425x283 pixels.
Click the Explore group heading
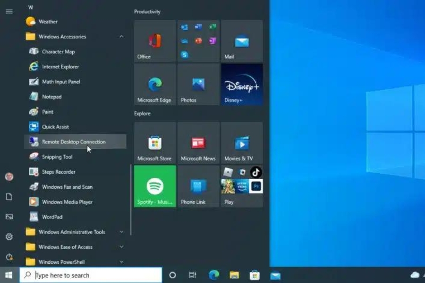[x=142, y=114]
